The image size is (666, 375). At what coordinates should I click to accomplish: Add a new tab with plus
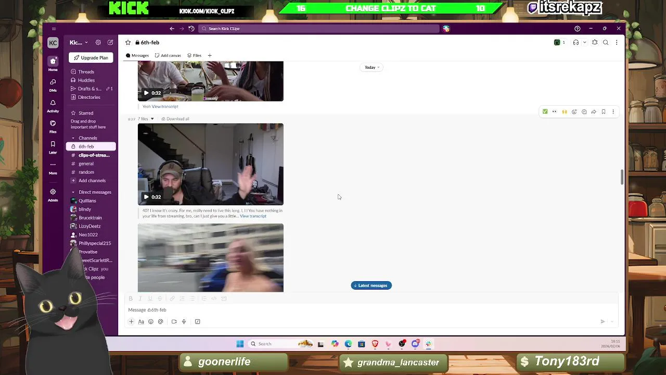click(x=210, y=55)
